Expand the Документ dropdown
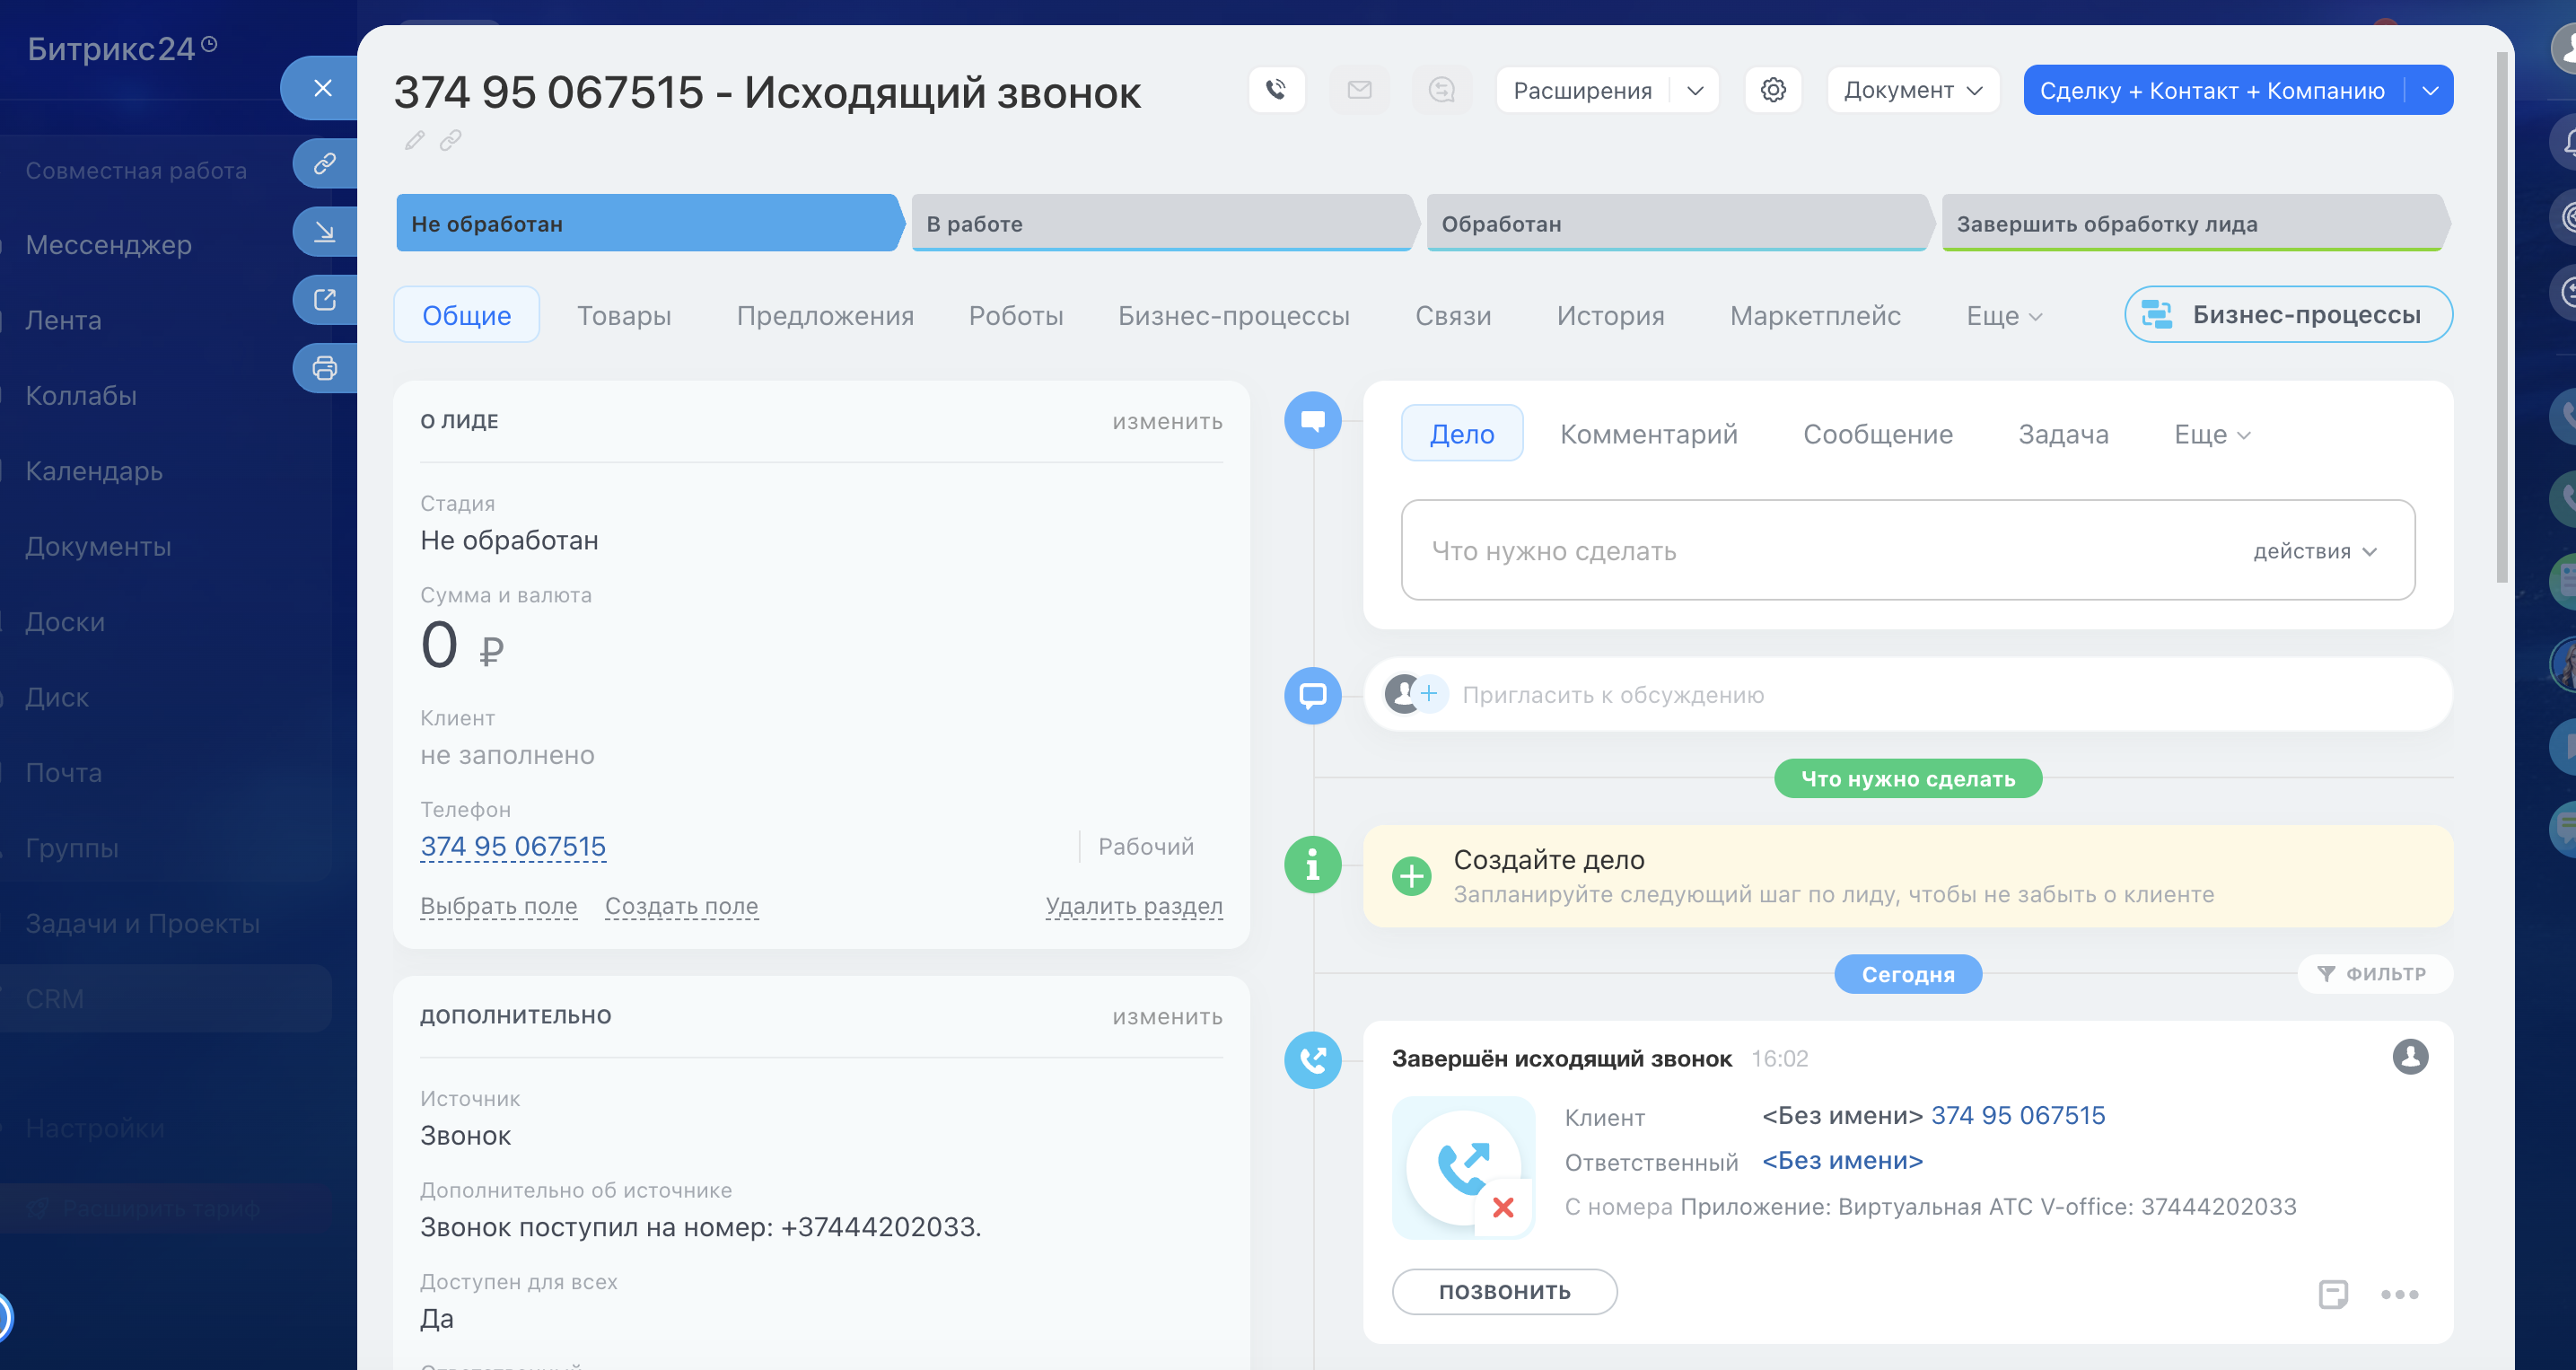The height and width of the screenshot is (1370, 2576). 1912,90
